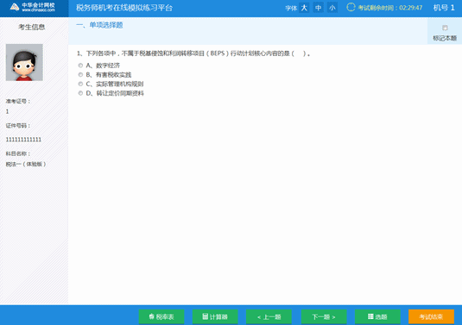Select option A 数字经济

point(80,66)
